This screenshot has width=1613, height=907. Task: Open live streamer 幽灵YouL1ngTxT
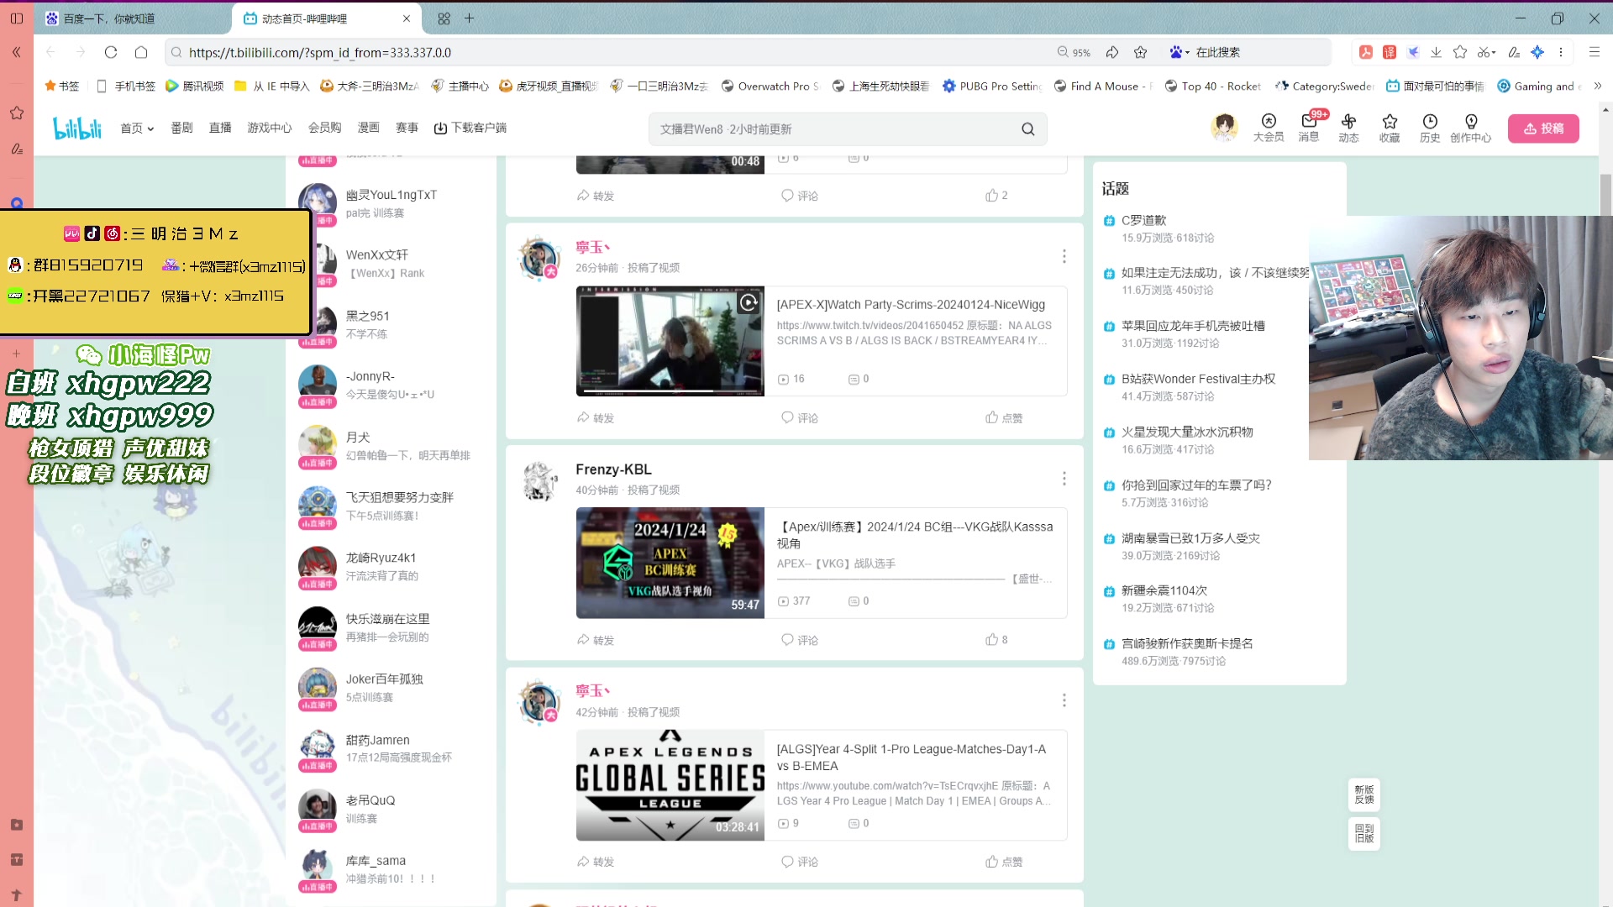click(391, 203)
